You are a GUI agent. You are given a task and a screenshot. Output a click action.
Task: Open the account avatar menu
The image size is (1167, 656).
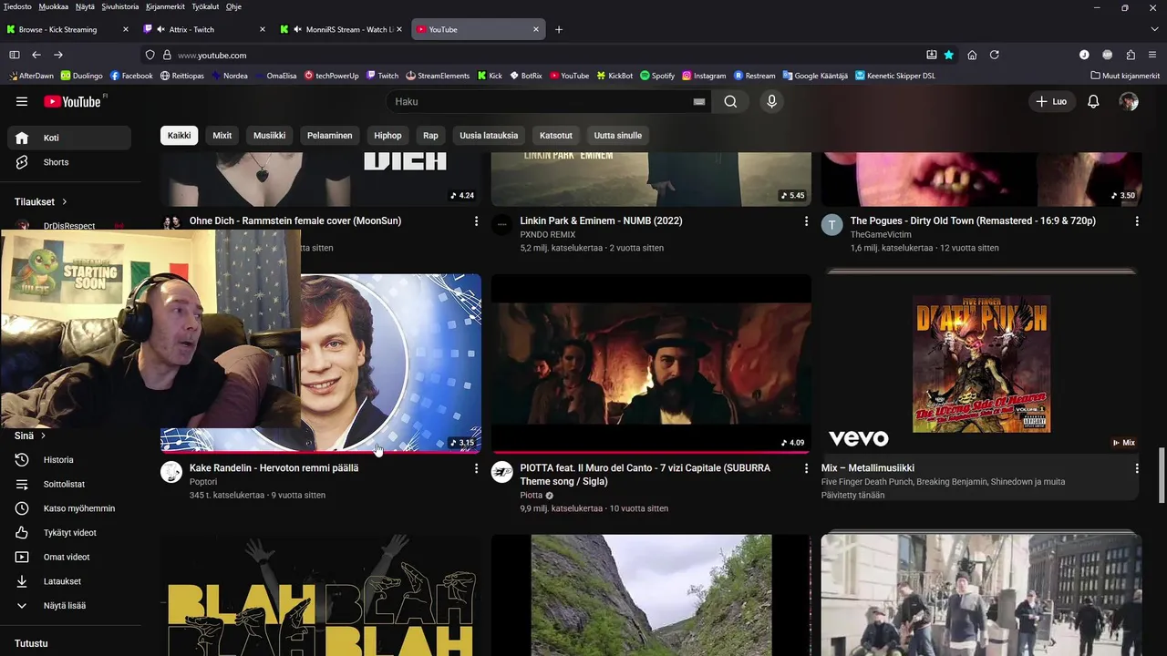1129,101
